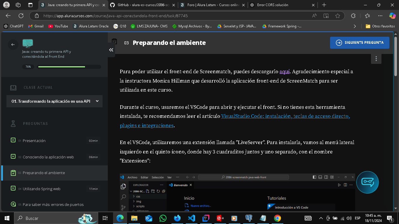Click the immersive reader icon in address bar
Viewport: 399px width, 224px height.
click(326, 16)
